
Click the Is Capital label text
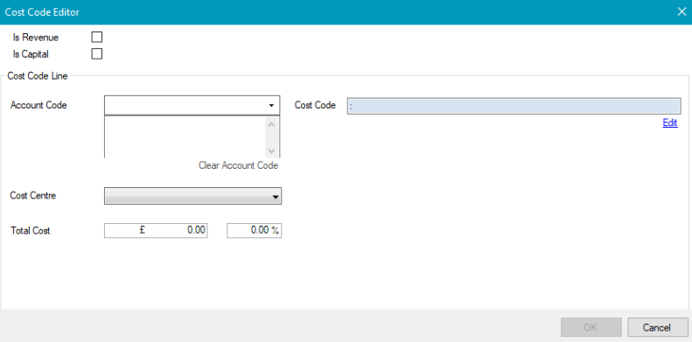31,54
